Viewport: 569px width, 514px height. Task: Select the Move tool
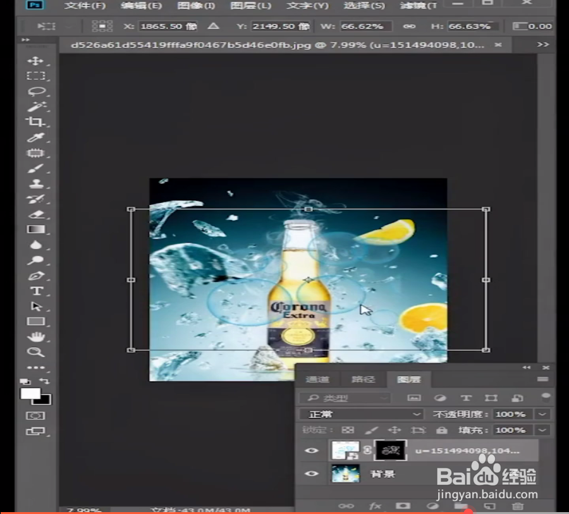coord(35,61)
